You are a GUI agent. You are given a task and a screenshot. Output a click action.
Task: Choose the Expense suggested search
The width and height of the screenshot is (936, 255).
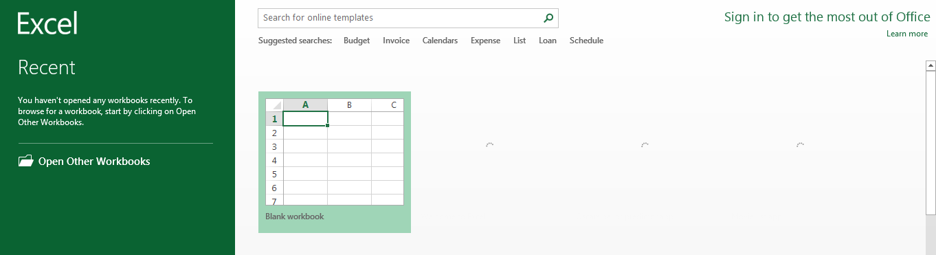coord(485,41)
